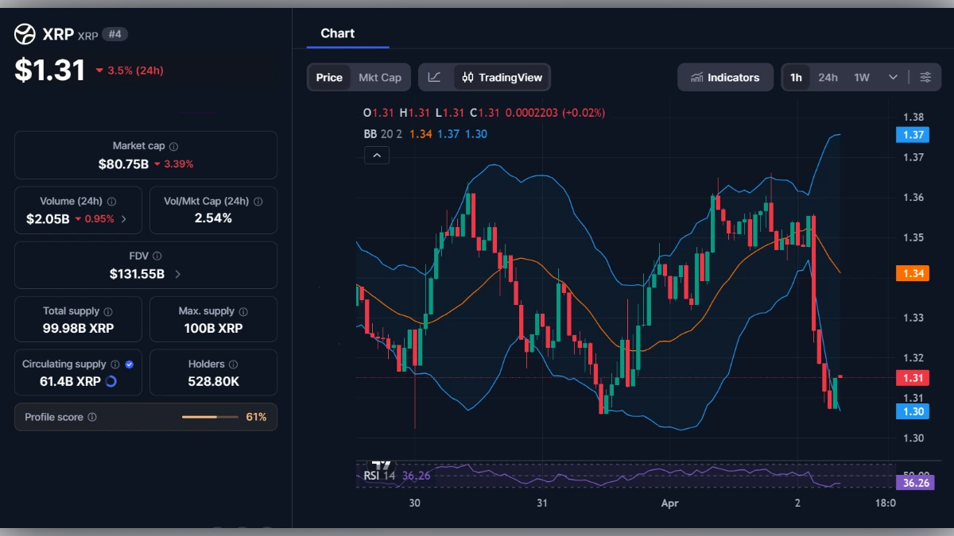Click the XRP logo icon

tap(24, 33)
